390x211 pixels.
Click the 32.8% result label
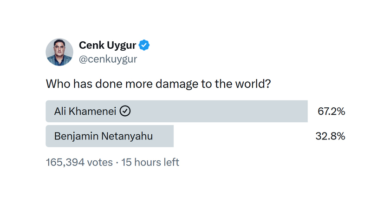pos(331,136)
